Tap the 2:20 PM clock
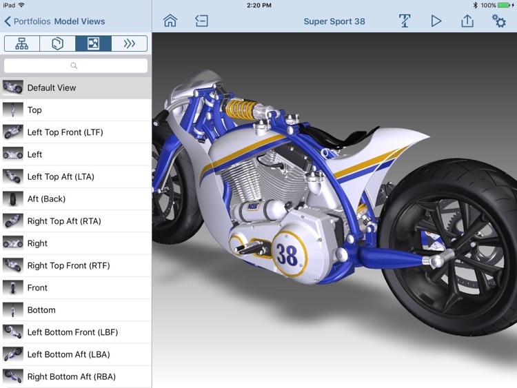The image size is (517, 388). click(x=259, y=6)
